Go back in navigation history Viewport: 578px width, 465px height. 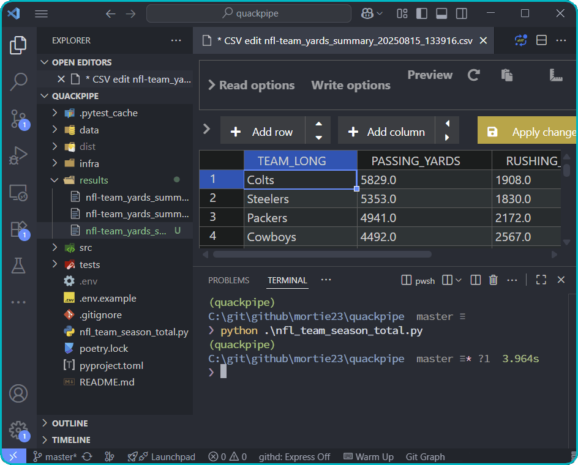click(111, 13)
